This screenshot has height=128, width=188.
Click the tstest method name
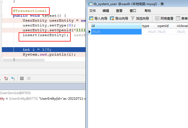[x=49, y=16]
